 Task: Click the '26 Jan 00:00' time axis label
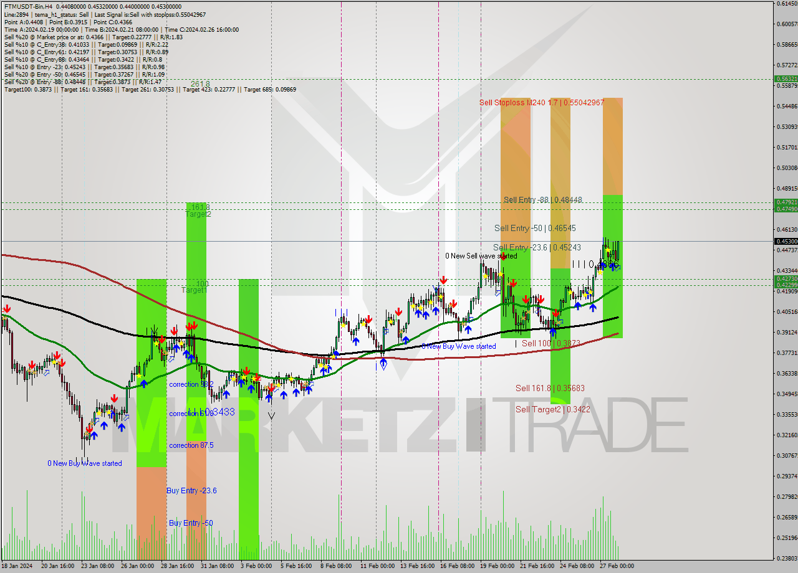(137, 566)
